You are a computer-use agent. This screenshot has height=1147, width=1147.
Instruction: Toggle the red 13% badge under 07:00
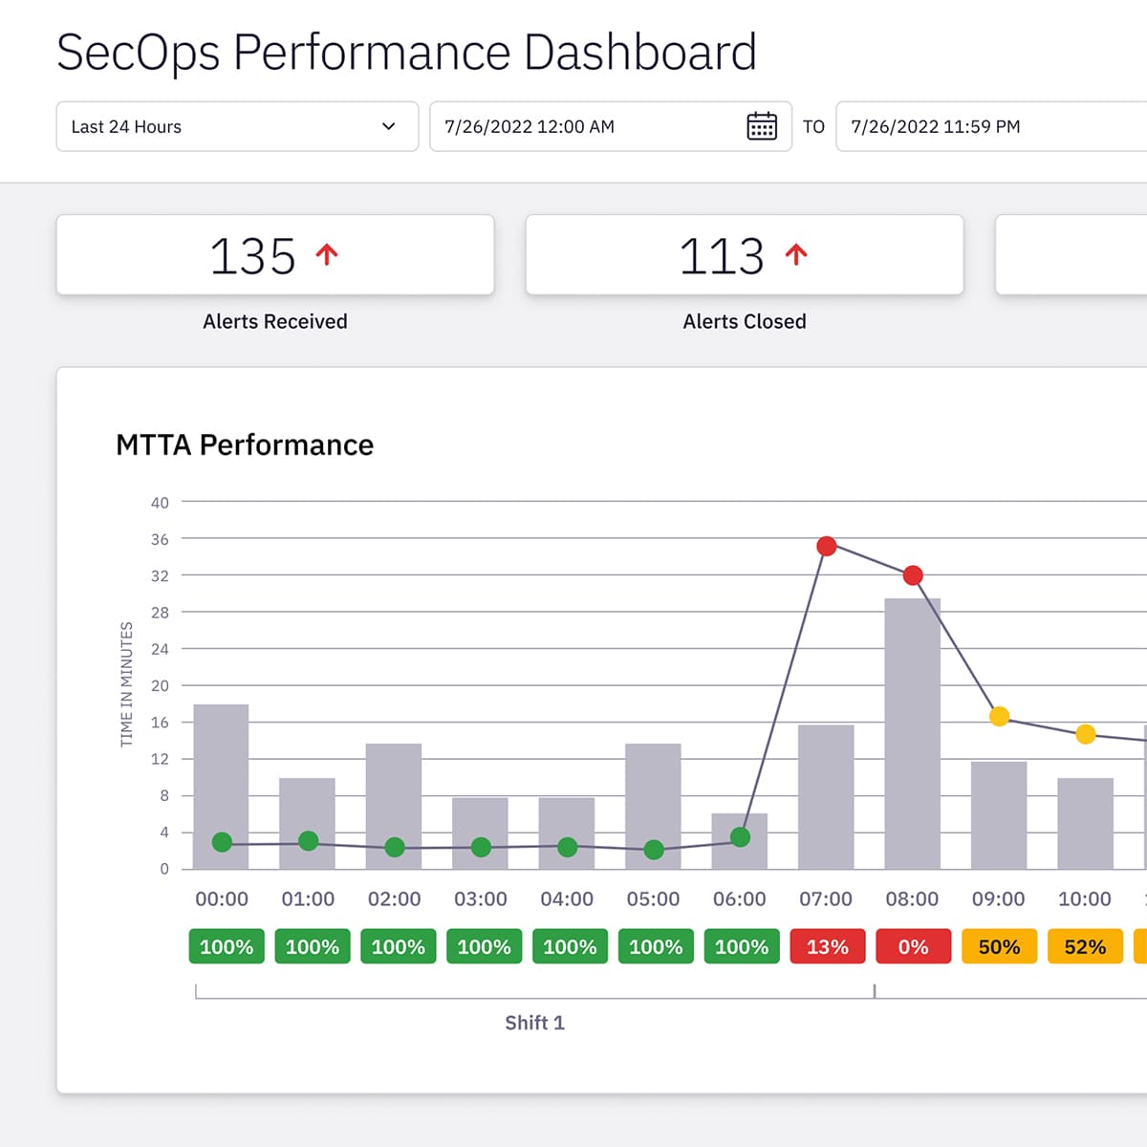click(x=827, y=946)
